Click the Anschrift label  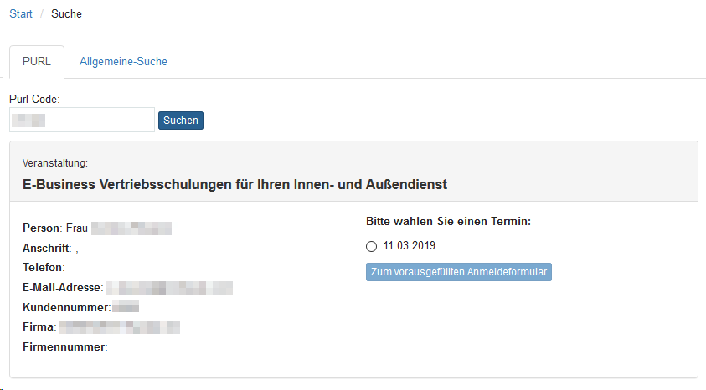click(x=47, y=248)
